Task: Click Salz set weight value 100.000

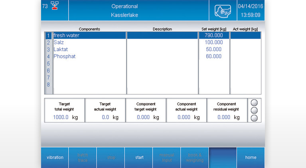Action: click(x=214, y=42)
